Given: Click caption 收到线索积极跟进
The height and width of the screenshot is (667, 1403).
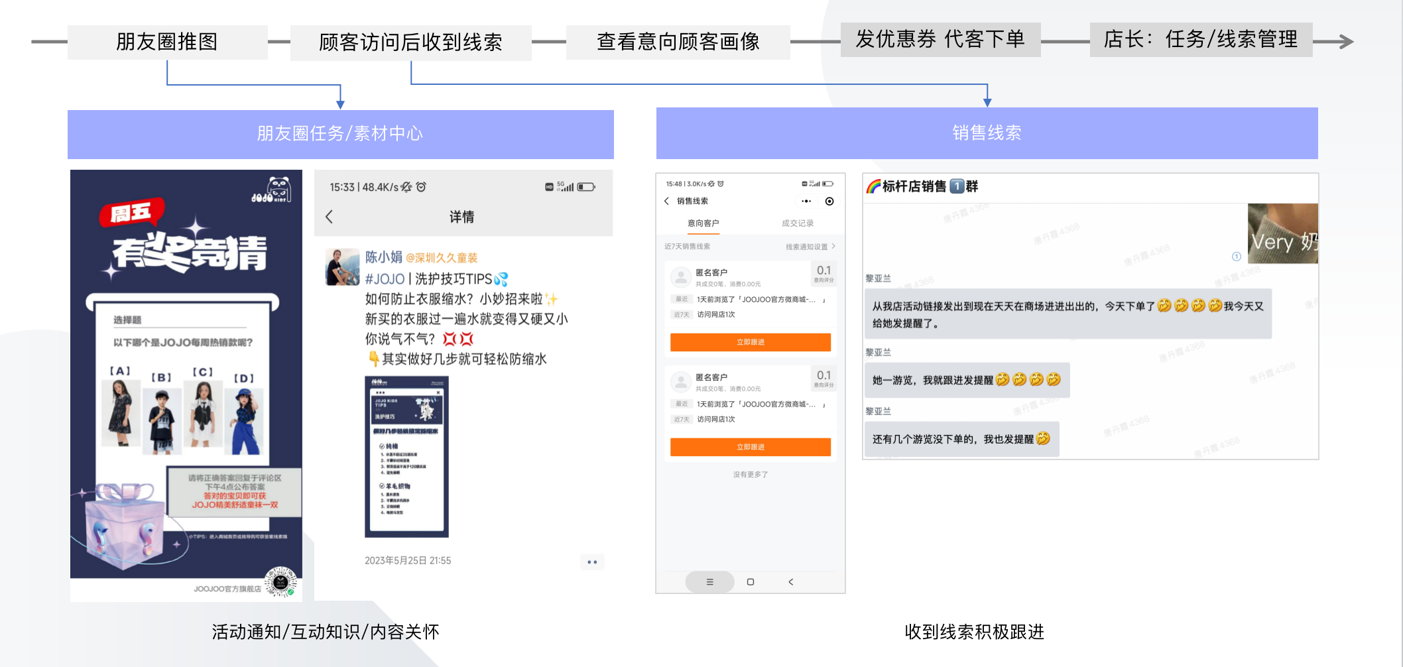Looking at the screenshot, I should pos(975,632).
